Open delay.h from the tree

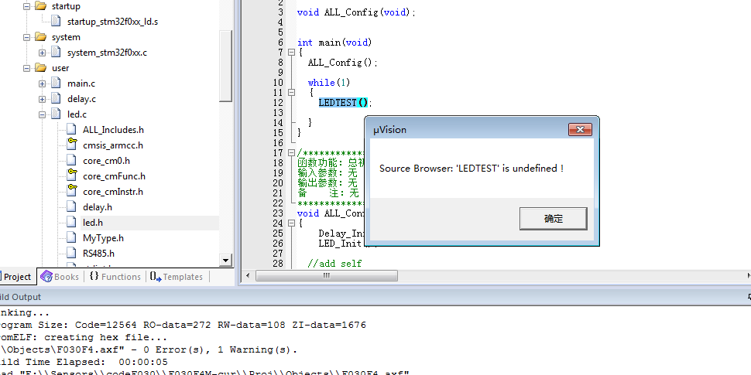click(x=98, y=207)
